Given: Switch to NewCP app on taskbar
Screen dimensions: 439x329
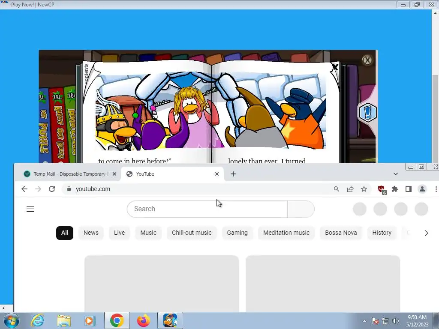Looking at the screenshot, I should click(170, 320).
